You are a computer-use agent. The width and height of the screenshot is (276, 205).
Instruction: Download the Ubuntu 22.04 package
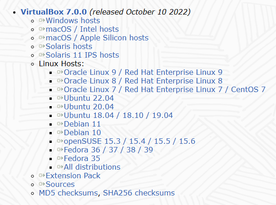89,98
